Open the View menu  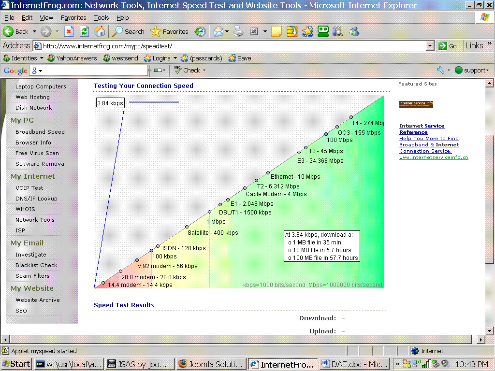pyautogui.click(x=46, y=18)
